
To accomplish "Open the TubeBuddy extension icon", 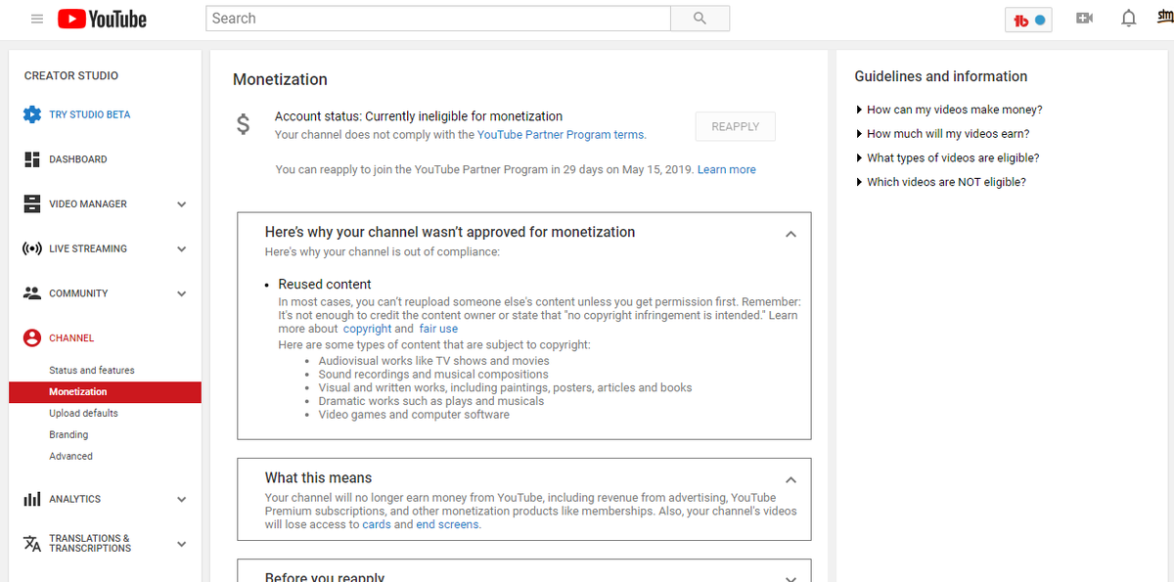I will coord(1028,20).
